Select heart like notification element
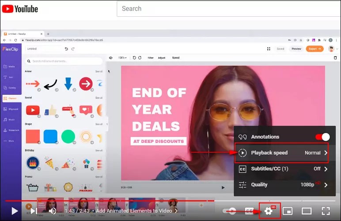The image size is (341, 221). [86, 110]
